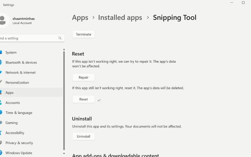Click the Privacy & security shield icon
The image size is (251, 157).
coord(1,143)
